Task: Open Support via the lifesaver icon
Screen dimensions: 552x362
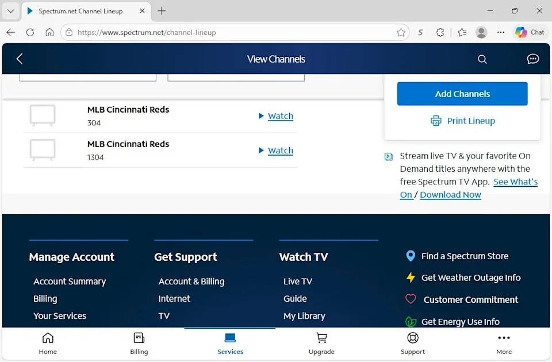Action: pos(412,338)
